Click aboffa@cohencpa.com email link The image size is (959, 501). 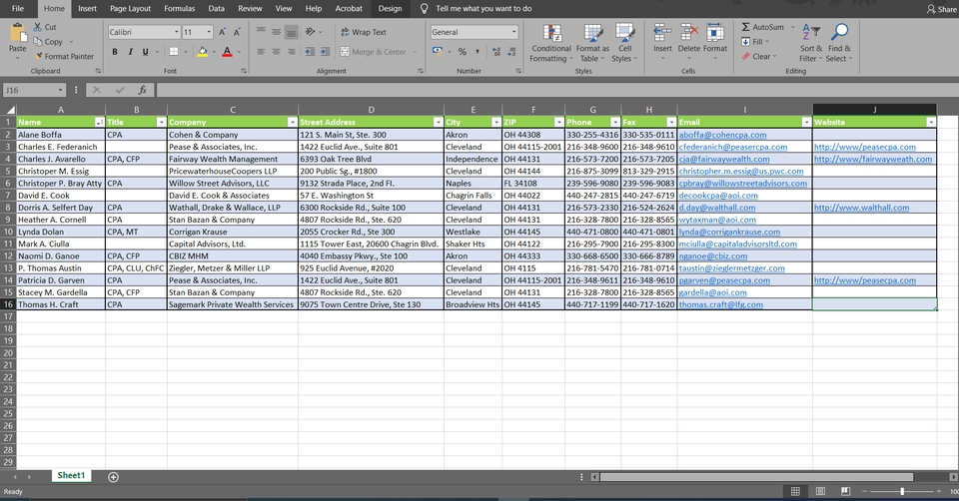pyautogui.click(x=722, y=135)
